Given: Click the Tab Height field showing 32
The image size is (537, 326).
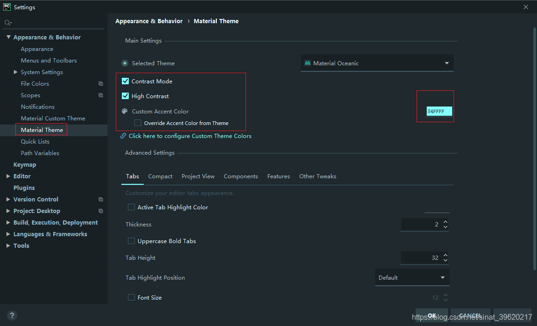Looking at the screenshot, I should tap(421, 258).
